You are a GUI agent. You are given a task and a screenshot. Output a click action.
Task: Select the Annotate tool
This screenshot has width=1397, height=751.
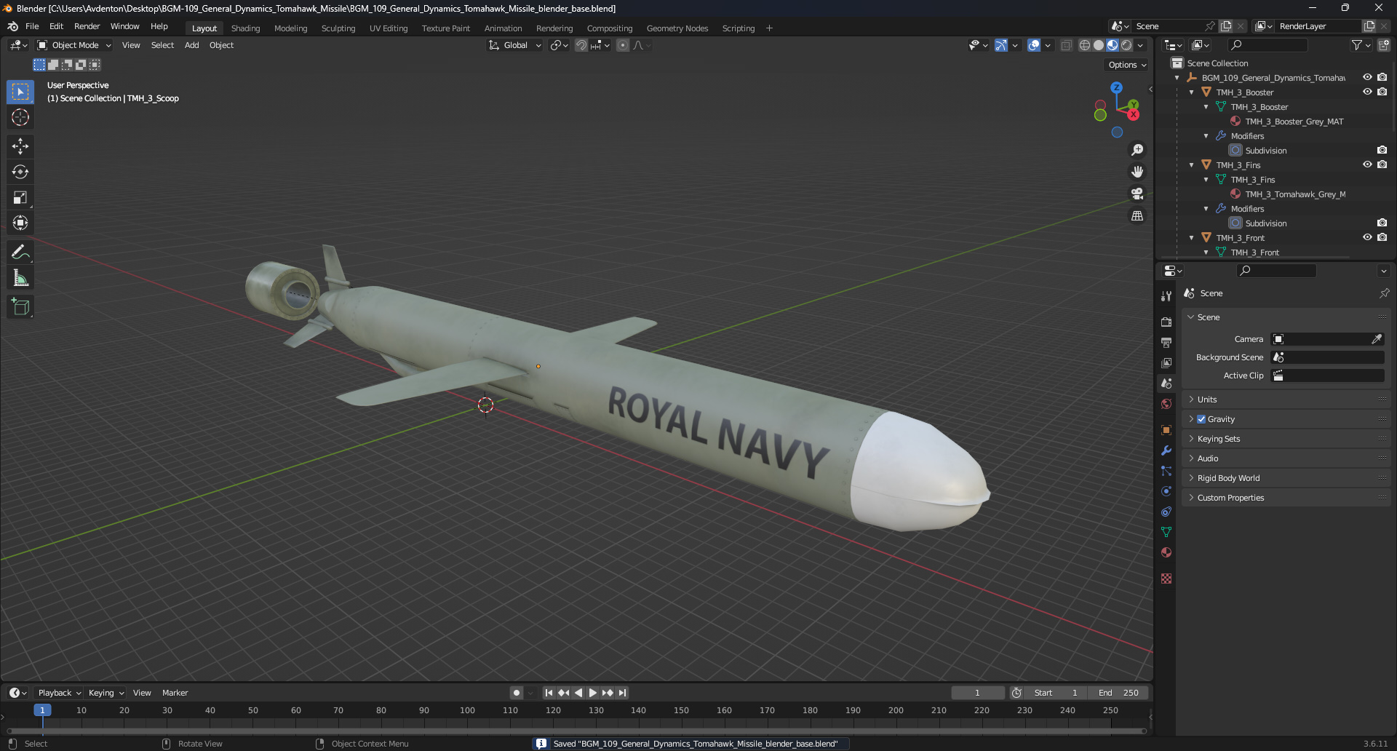pos(20,253)
